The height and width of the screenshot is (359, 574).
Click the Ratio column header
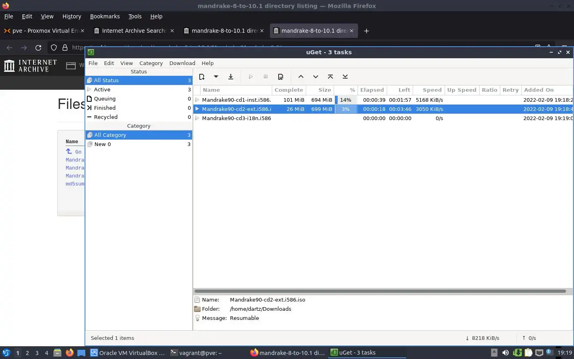[489, 90]
